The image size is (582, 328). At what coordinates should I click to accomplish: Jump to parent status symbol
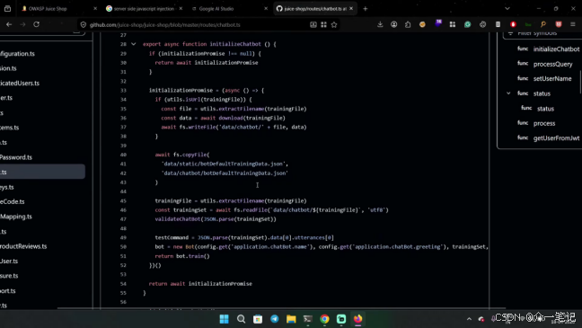[x=542, y=93]
